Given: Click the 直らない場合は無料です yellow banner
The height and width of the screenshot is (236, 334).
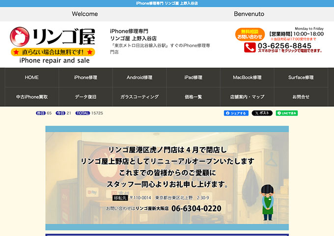Looking at the screenshot, I should 53,52.
